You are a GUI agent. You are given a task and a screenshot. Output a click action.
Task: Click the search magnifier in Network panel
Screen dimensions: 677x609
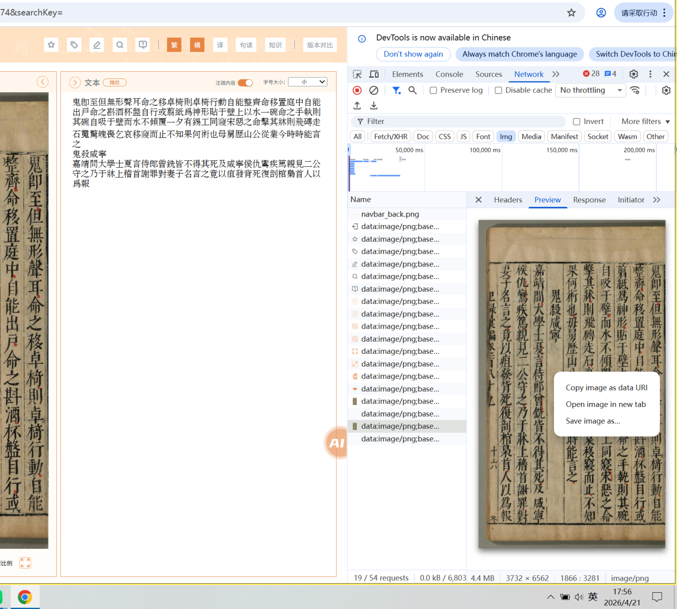click(413, 90)
